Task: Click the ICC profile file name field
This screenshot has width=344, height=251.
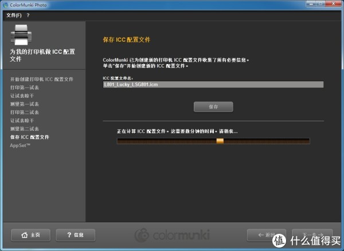Action: point(213,85)
